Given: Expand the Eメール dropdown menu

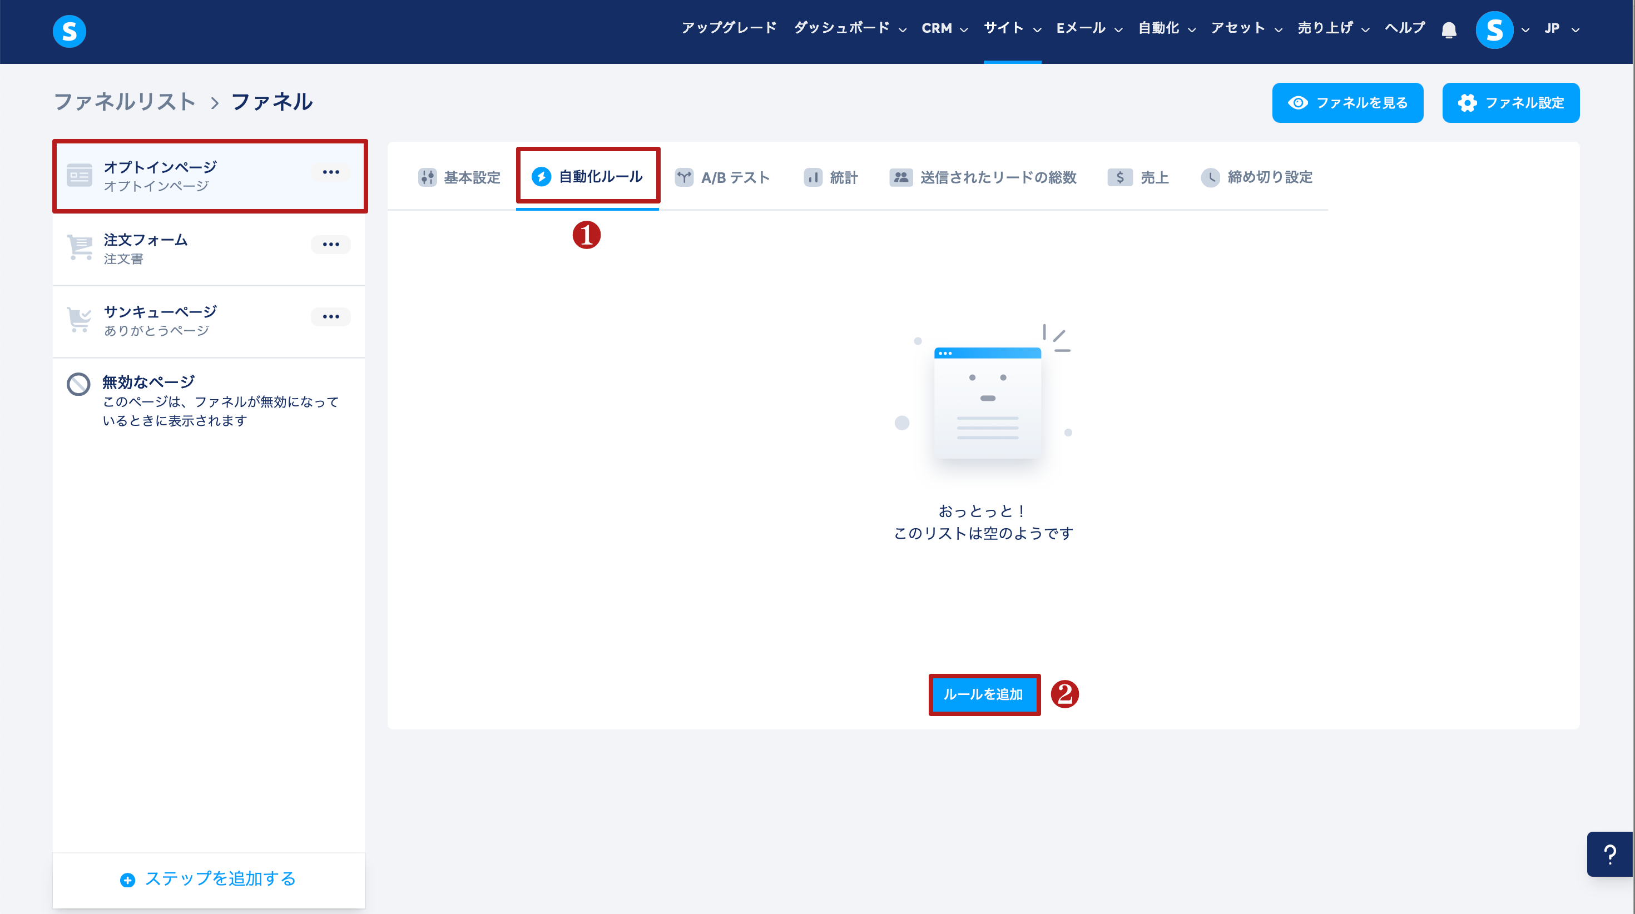Looking at the screenshot, I should tap(1089, 28).
